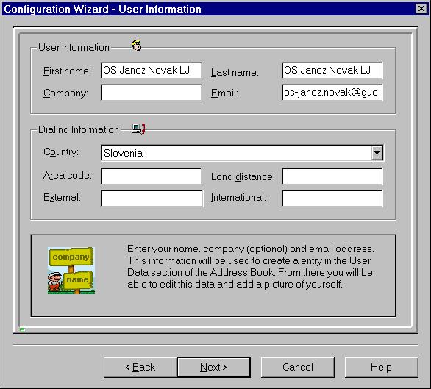Select the External prefix field

[152, 199]
